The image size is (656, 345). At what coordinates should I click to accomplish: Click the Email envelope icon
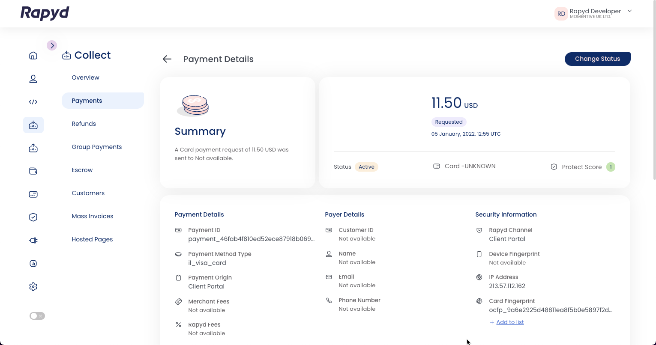[329, 277]
